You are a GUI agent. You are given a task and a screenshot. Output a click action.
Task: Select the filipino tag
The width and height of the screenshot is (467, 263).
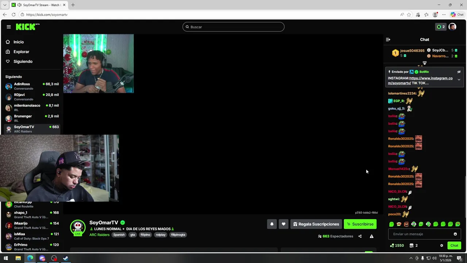point(146,235)
